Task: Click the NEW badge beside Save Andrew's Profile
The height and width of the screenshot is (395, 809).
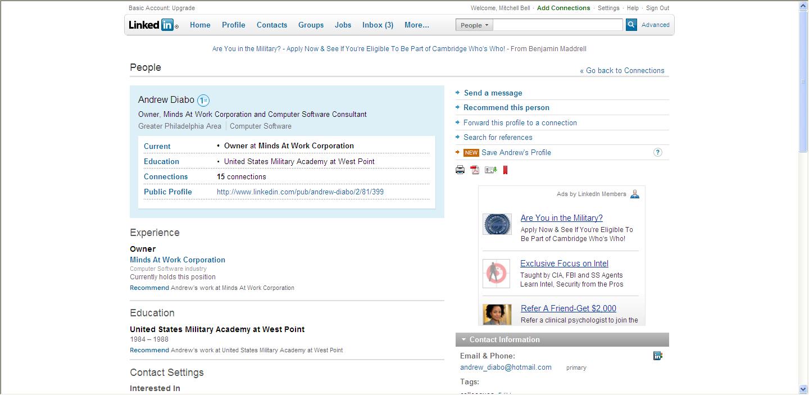Action: click(471, 152)
